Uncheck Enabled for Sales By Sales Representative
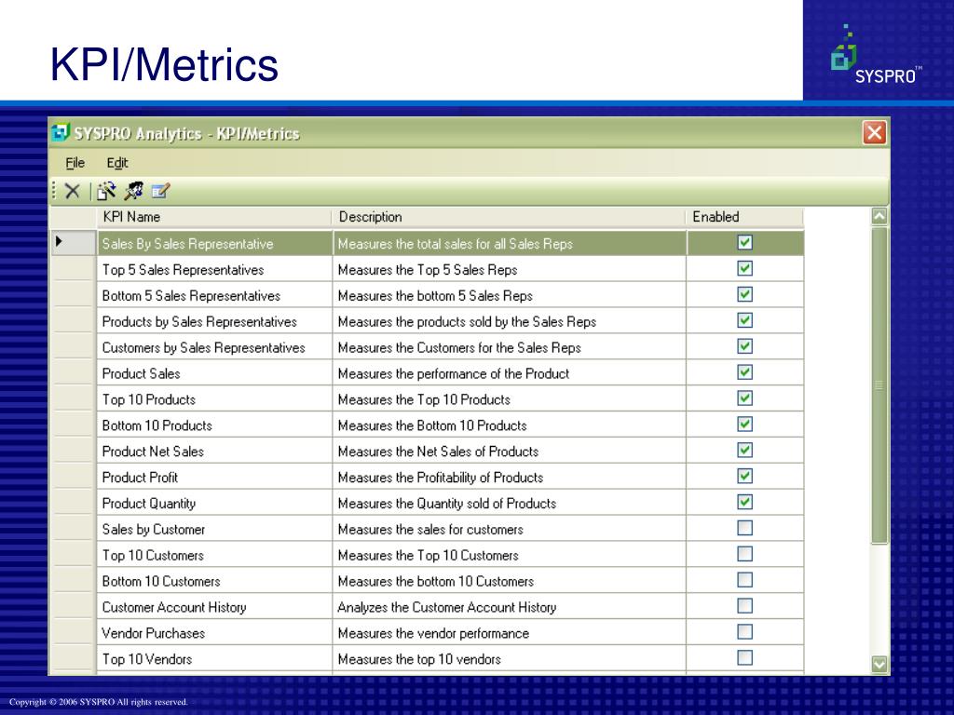Image resolution: width=954 pixels, height=715 pixels. pyautogui.click(x=744, y=243)
